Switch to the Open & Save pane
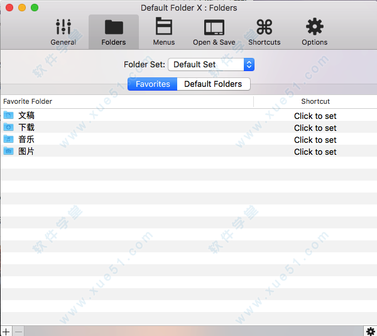Viewport: 377px width, 336px height. (214, 32)
